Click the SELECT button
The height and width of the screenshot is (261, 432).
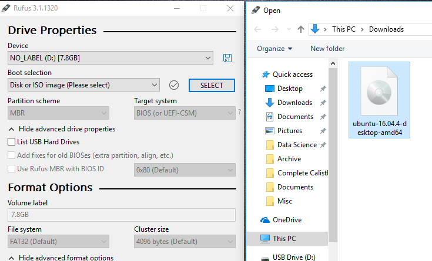pyautogui.click(x=212, y=85)
